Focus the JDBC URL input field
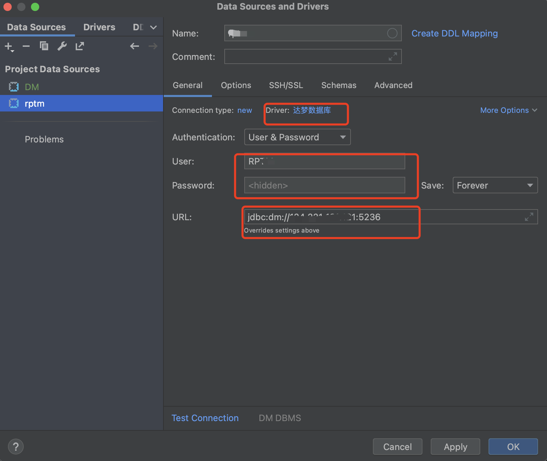The width and height of the screenshot is (547, 461). pyautogui.click(x=391, y=217)
